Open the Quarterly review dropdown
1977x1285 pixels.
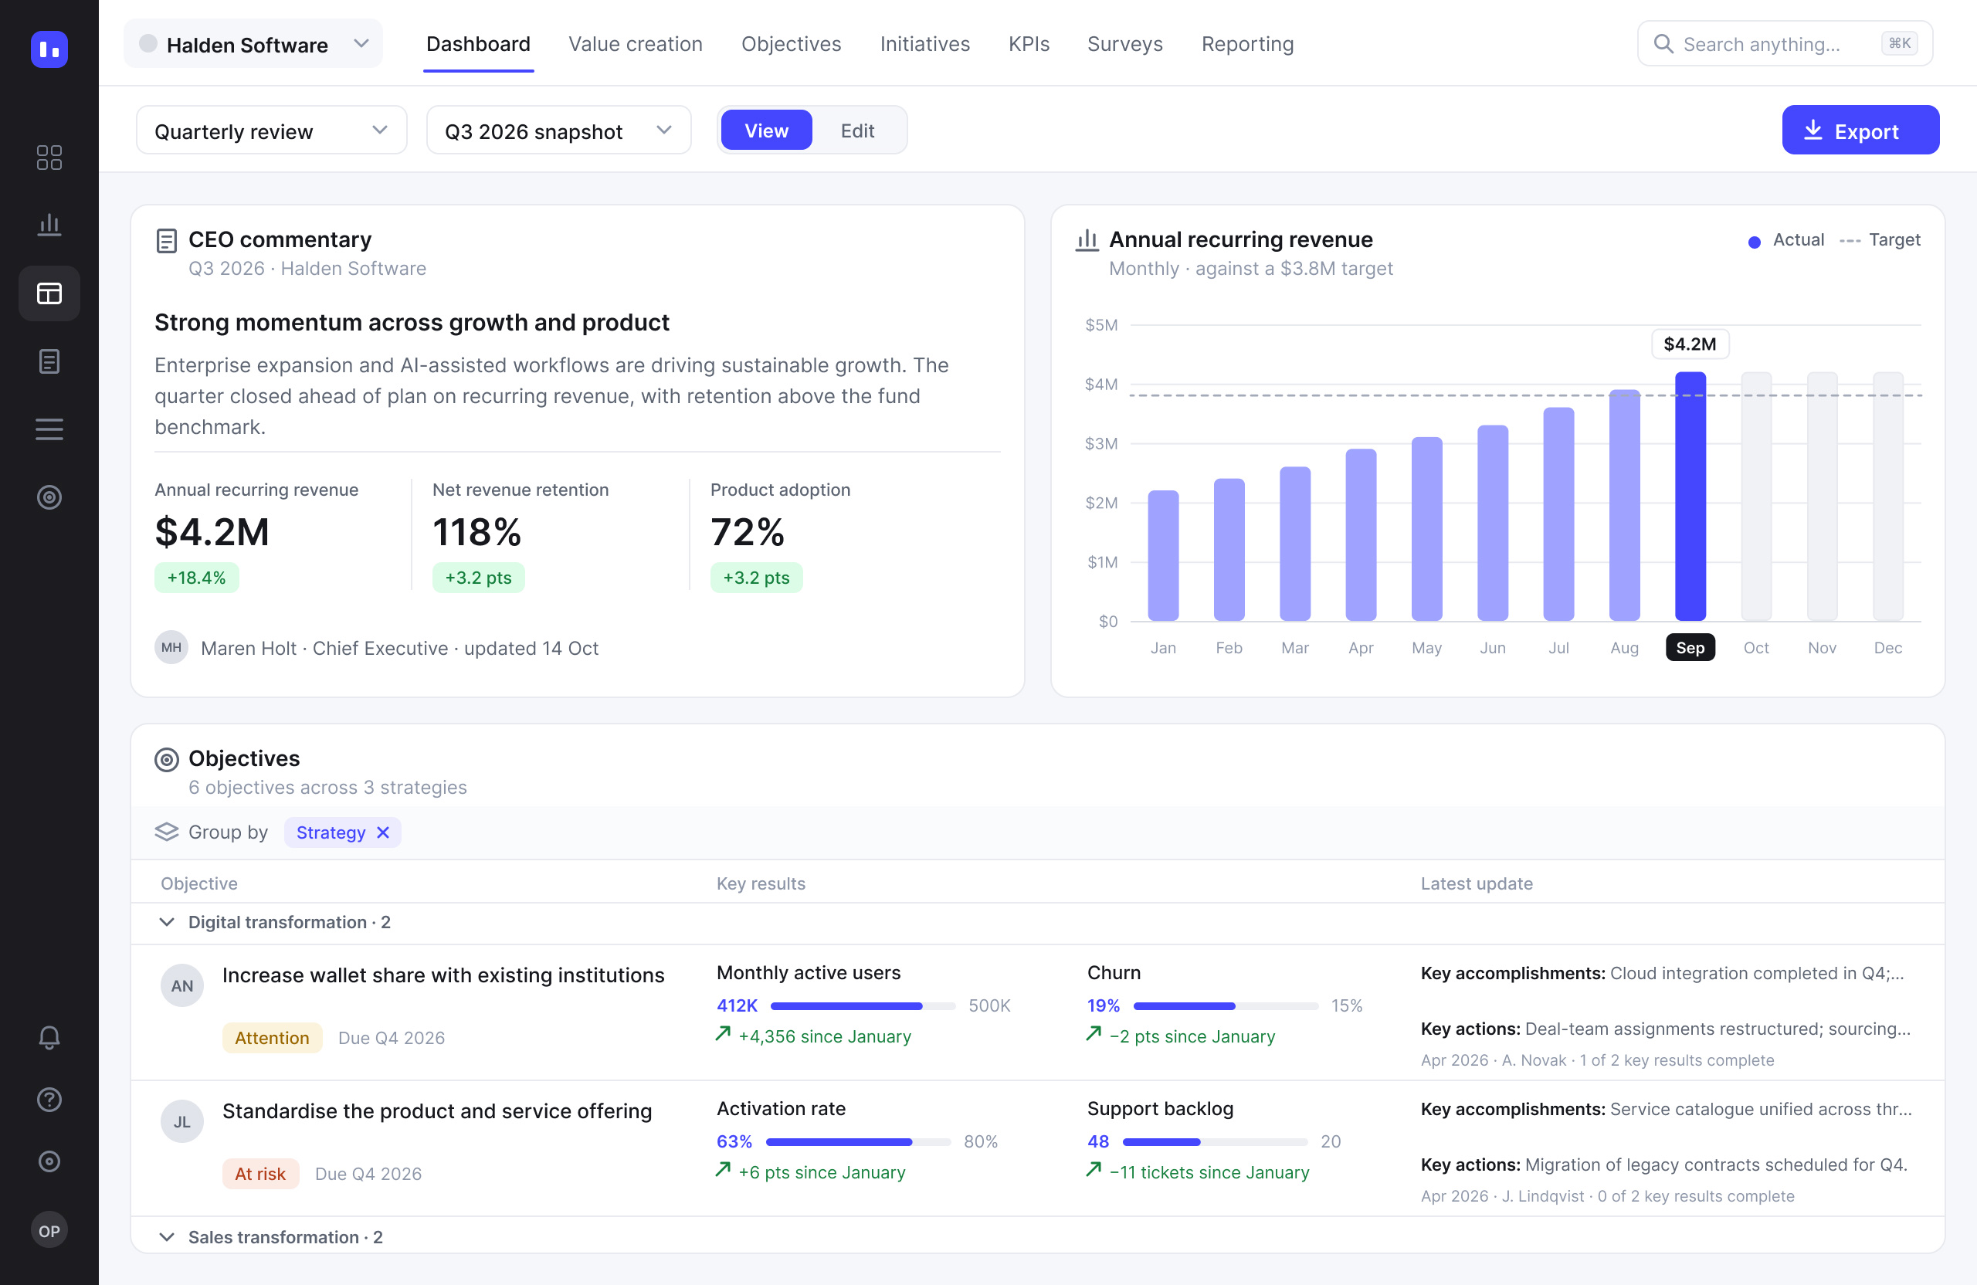point(272,131)
